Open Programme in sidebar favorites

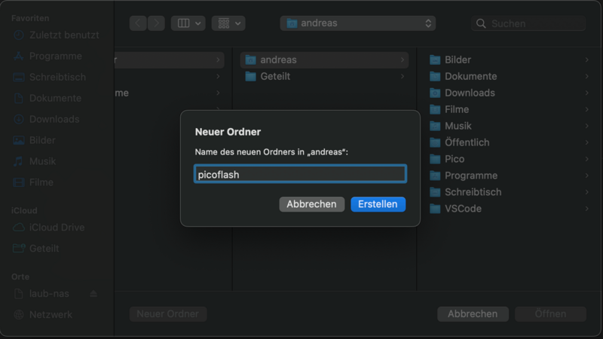[55, 56]
